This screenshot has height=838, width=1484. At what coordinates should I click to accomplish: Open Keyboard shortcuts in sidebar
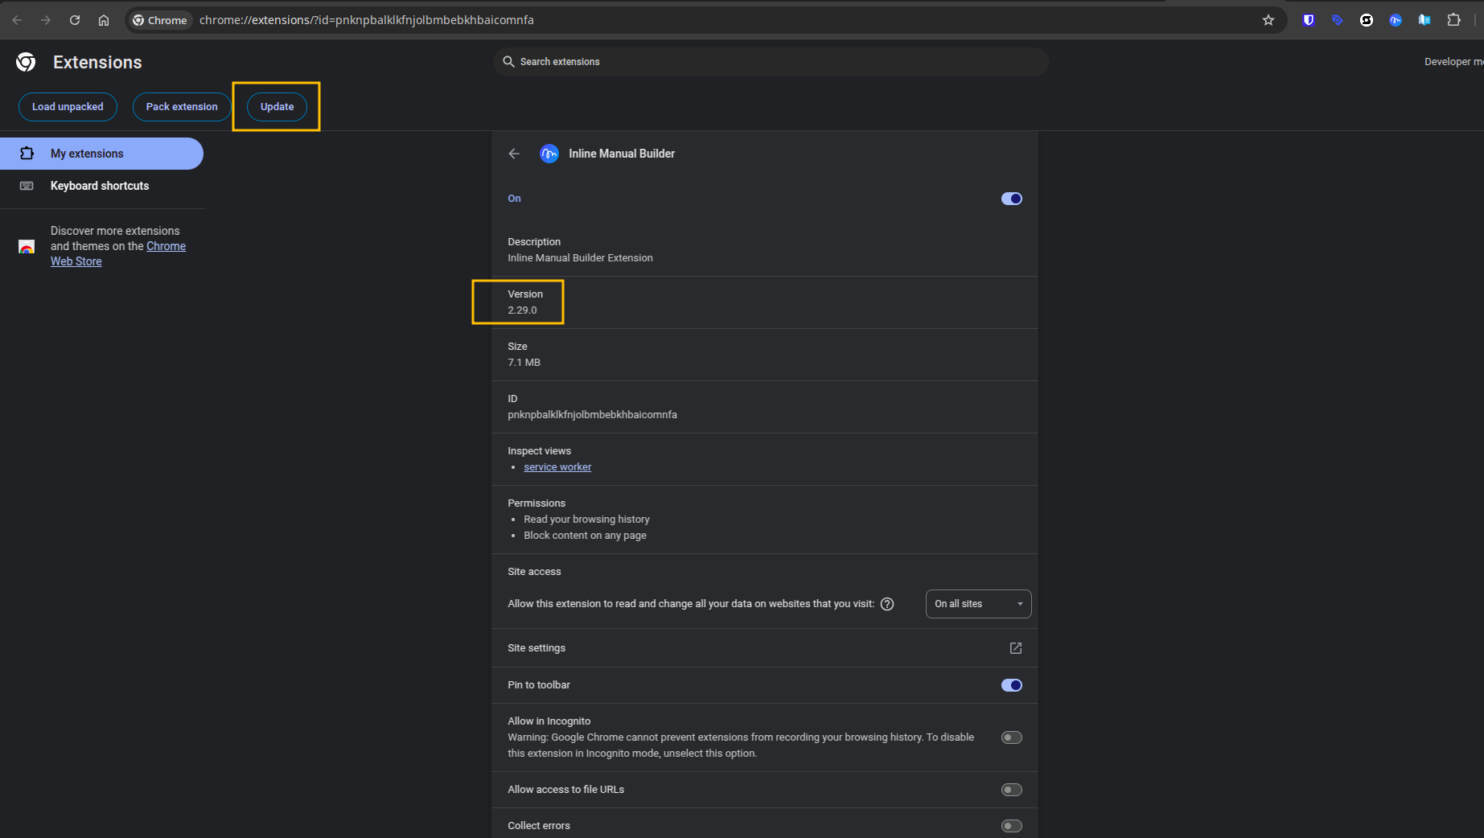pyautogui.click(x=100, y=186)
